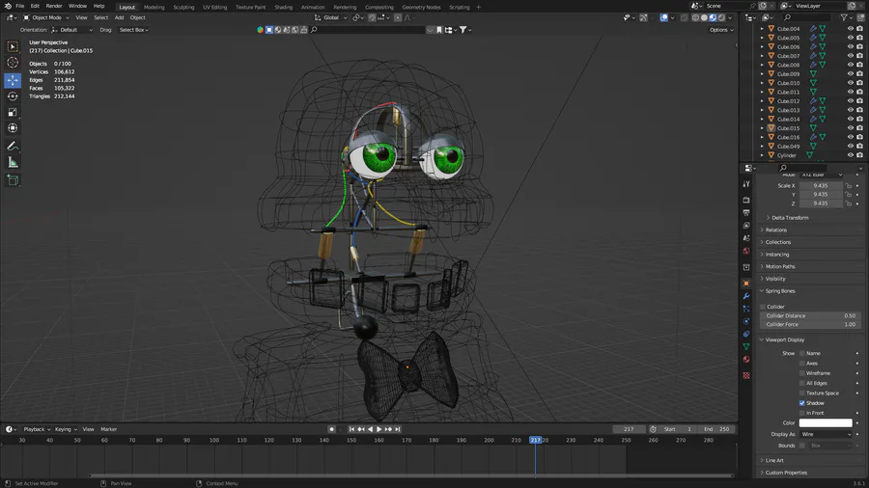Select the Add Cube tool
Screen dimensions: 869x488
coord(13,179)
